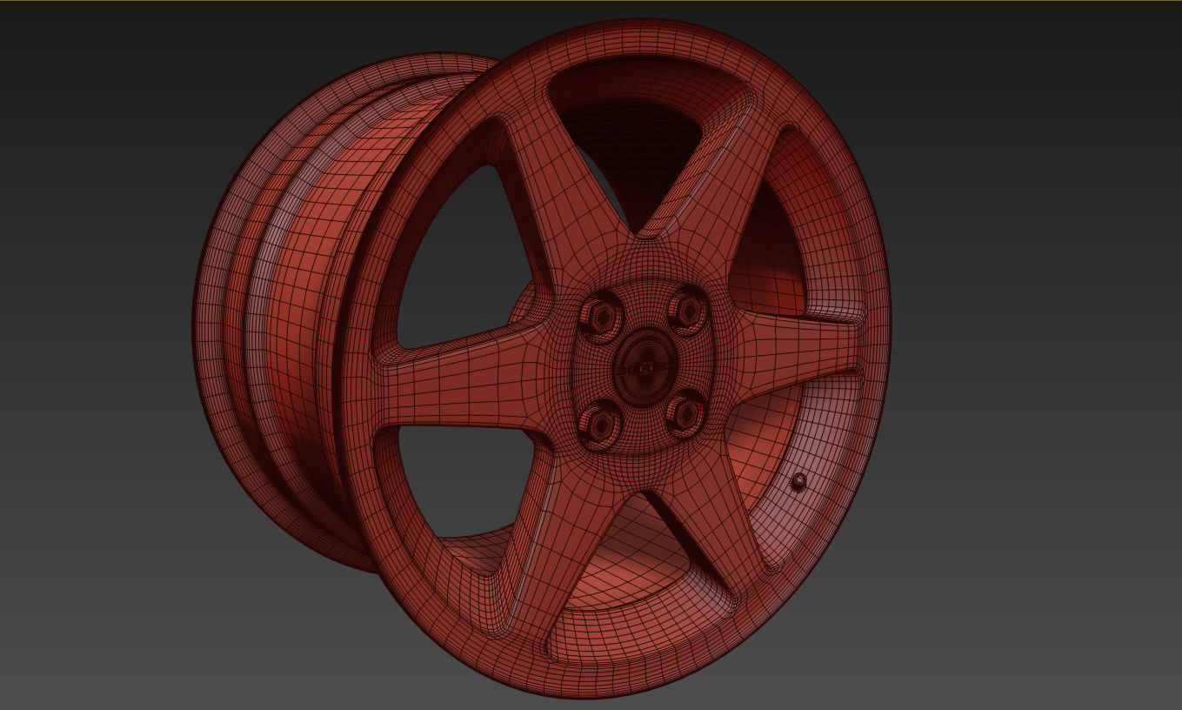
Task: Pick the lower-left lug nut on the hub
Action: pyautogui.click(x=600, y=423)
